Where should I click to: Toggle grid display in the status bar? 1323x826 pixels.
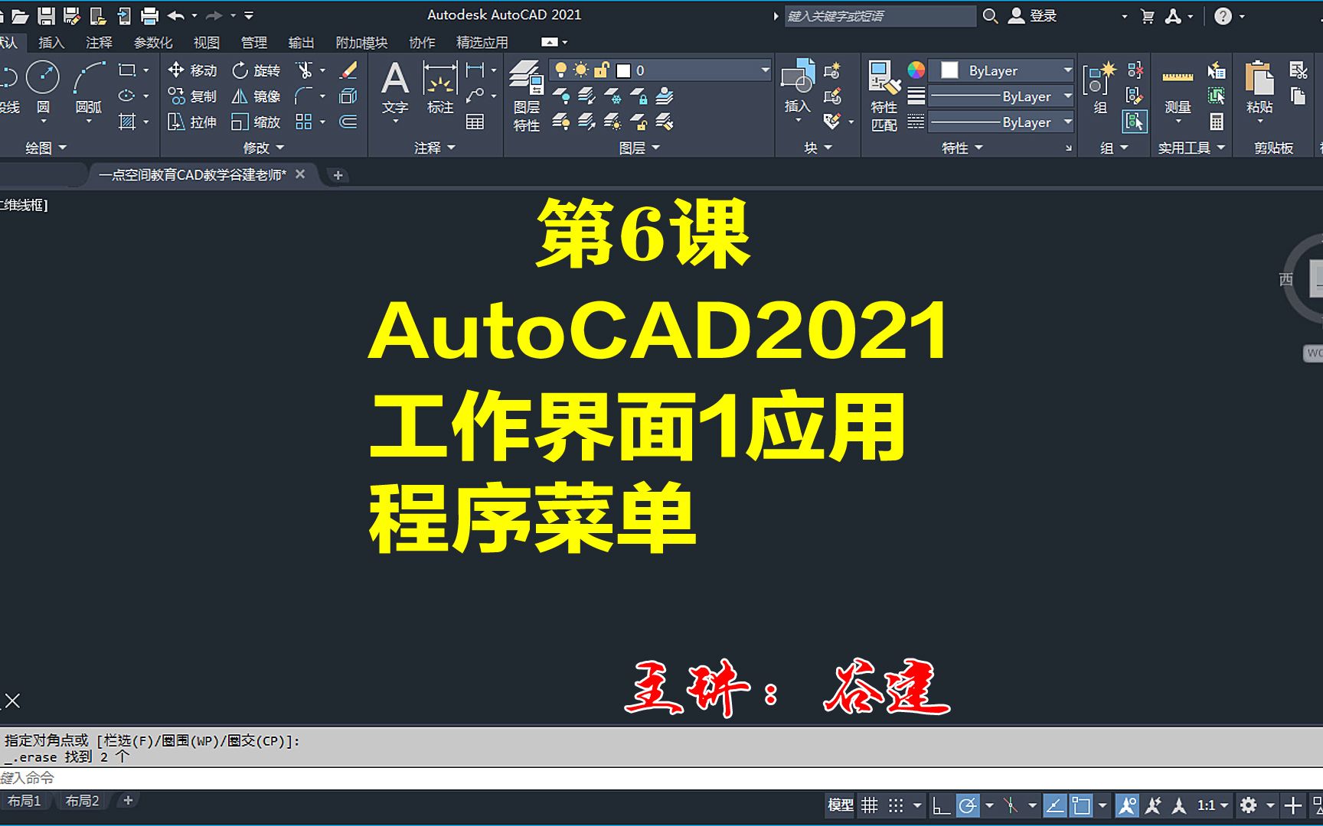tap(869, 805)
